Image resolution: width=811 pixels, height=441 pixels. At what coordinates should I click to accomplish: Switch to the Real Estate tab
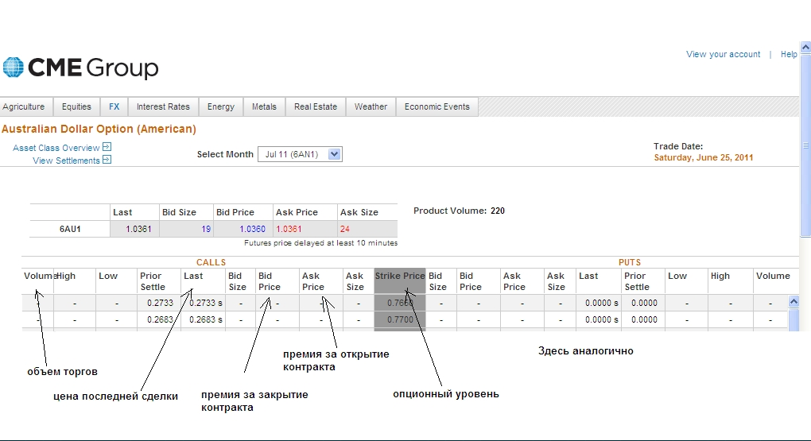point(316,106)
